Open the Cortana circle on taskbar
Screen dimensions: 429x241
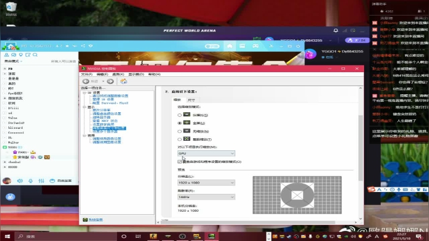click(124, 236)
